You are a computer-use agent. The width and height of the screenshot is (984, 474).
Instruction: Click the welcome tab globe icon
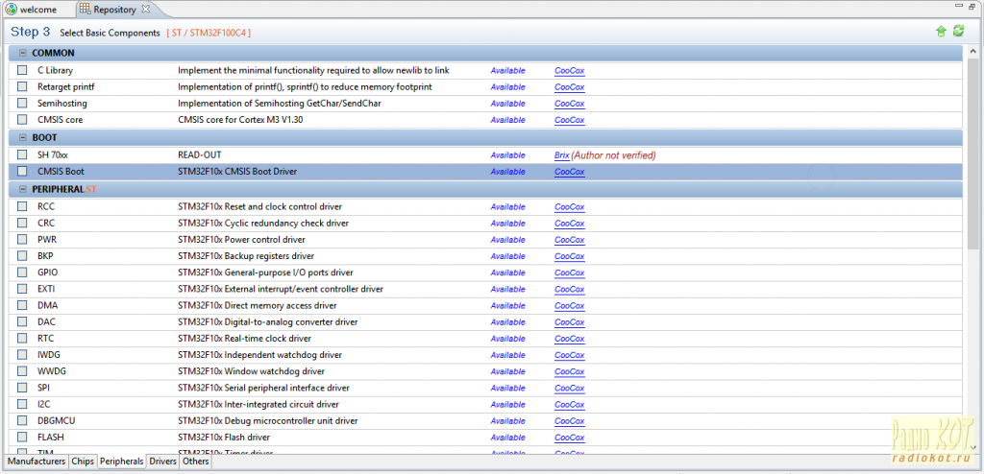pyautogui.click(x=11, y=9)
